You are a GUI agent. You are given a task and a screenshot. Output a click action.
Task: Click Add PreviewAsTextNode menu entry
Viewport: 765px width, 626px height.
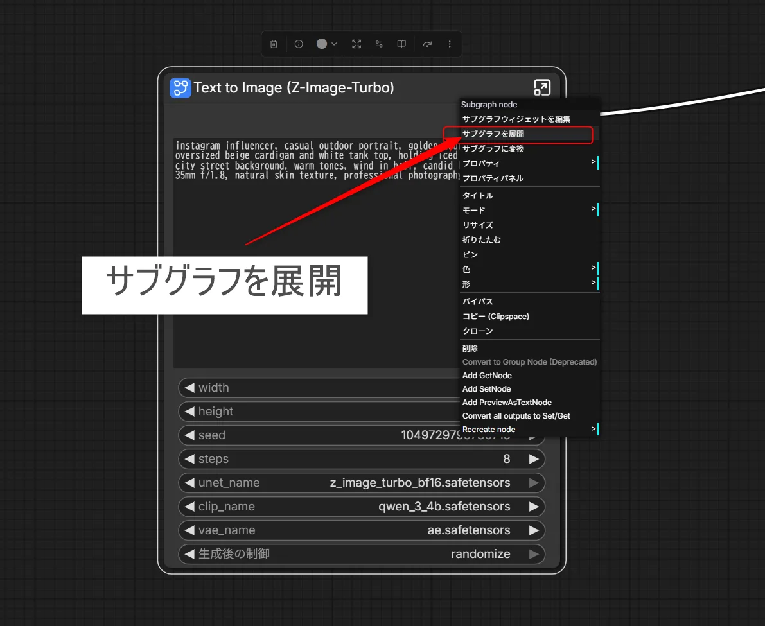tap(530, 402)
